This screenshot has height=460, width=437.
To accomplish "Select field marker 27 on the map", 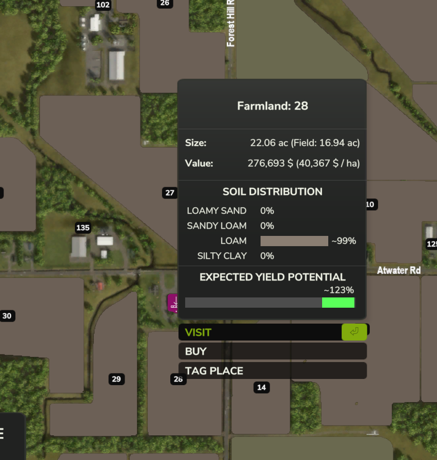I will (170, 193).
